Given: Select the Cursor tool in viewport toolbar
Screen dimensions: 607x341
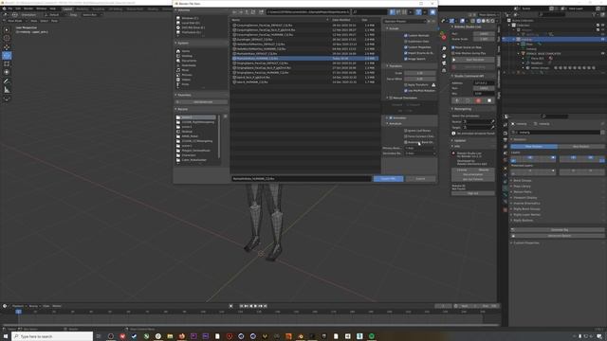Looking at the screenshot, I should 7,38.
